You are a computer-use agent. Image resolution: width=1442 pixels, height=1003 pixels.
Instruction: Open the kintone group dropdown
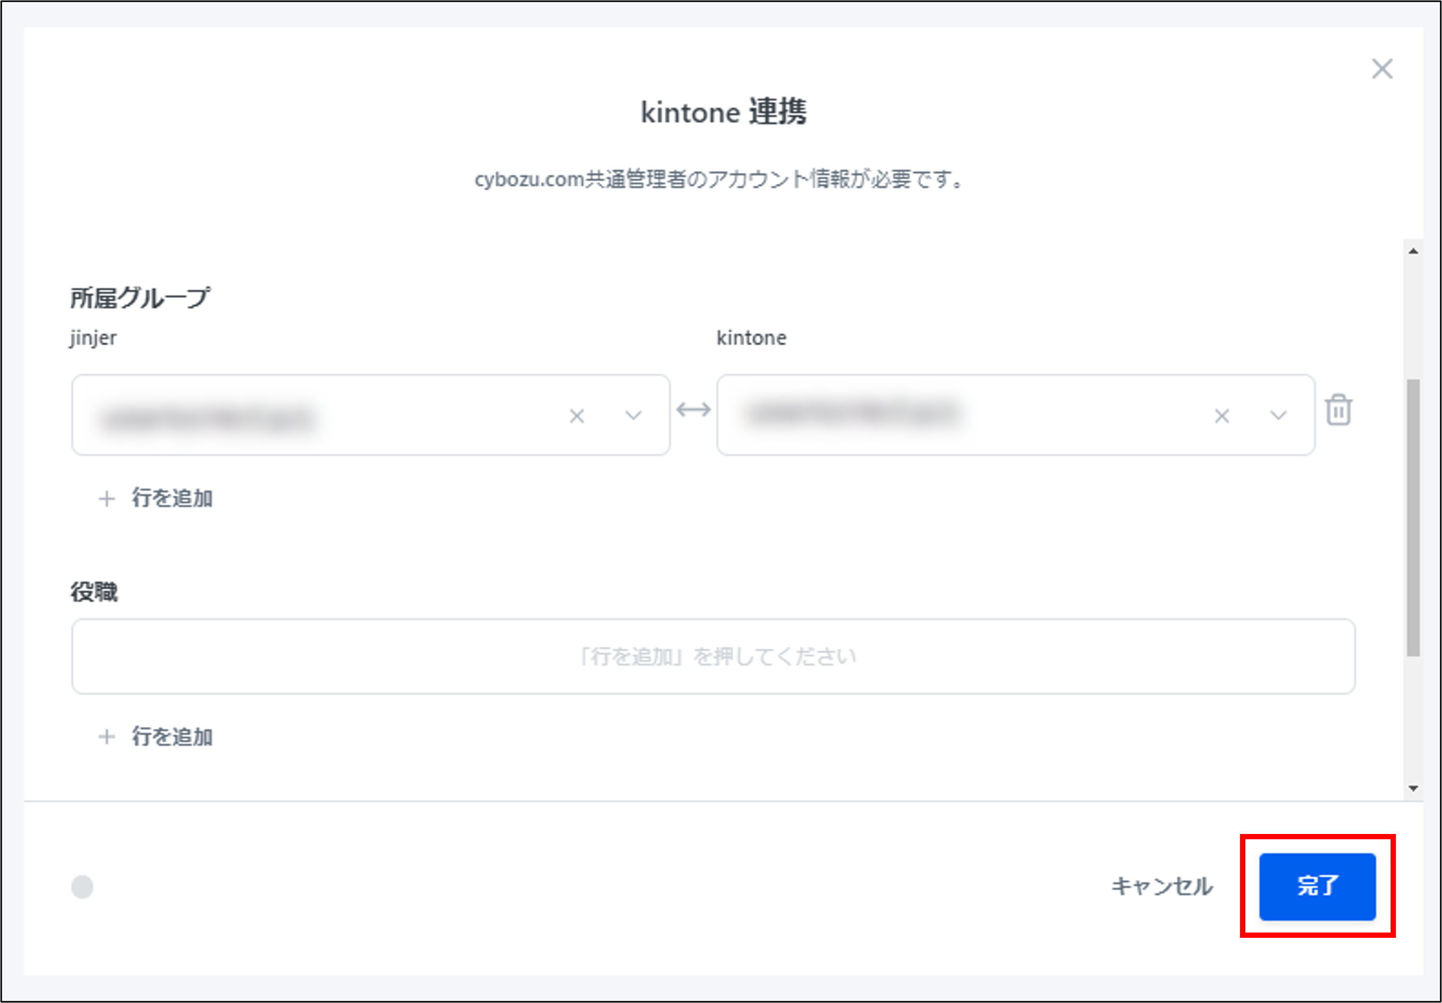[1278, 415]
